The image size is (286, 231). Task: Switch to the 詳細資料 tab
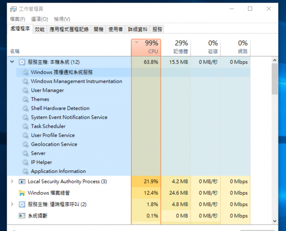(138, 29)
